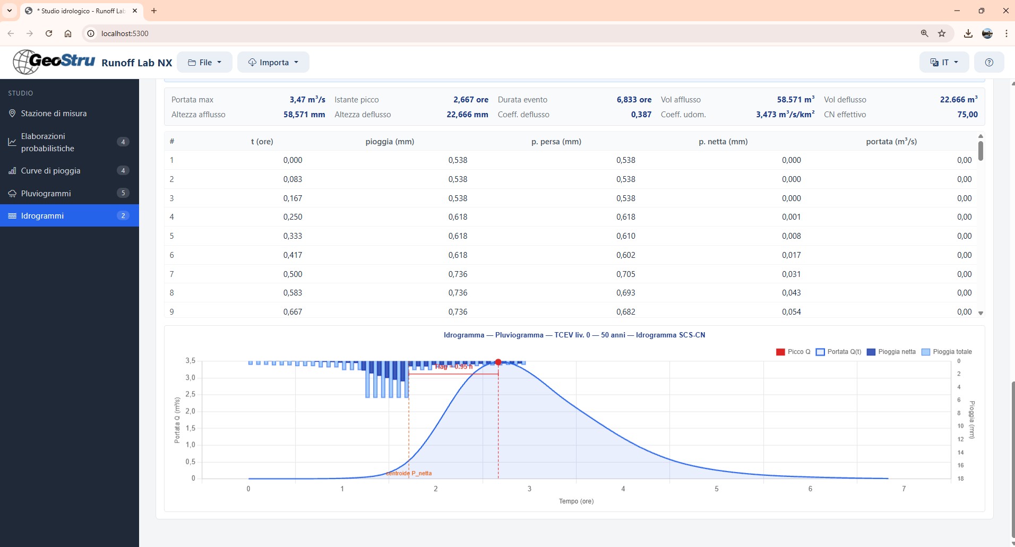Click the browser reload button
Image resolution: width=1015 pixels, height=547 pixels.
point(48,33)
